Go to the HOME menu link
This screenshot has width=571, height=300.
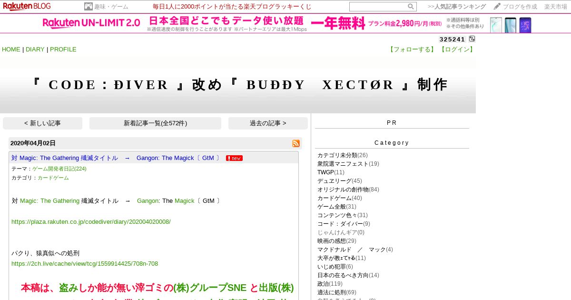(11, 50)
